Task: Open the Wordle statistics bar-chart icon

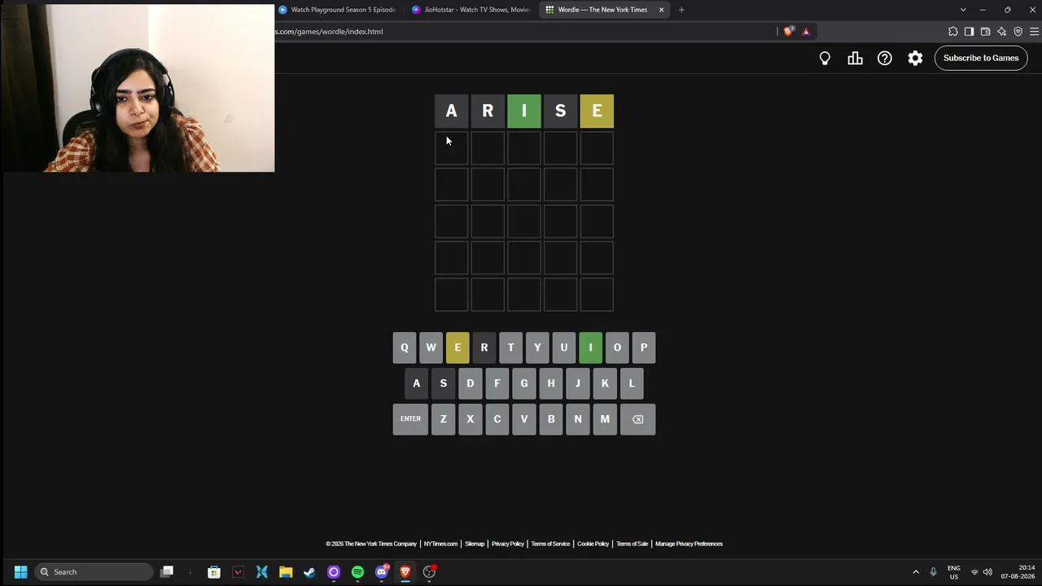Action: 855,58
